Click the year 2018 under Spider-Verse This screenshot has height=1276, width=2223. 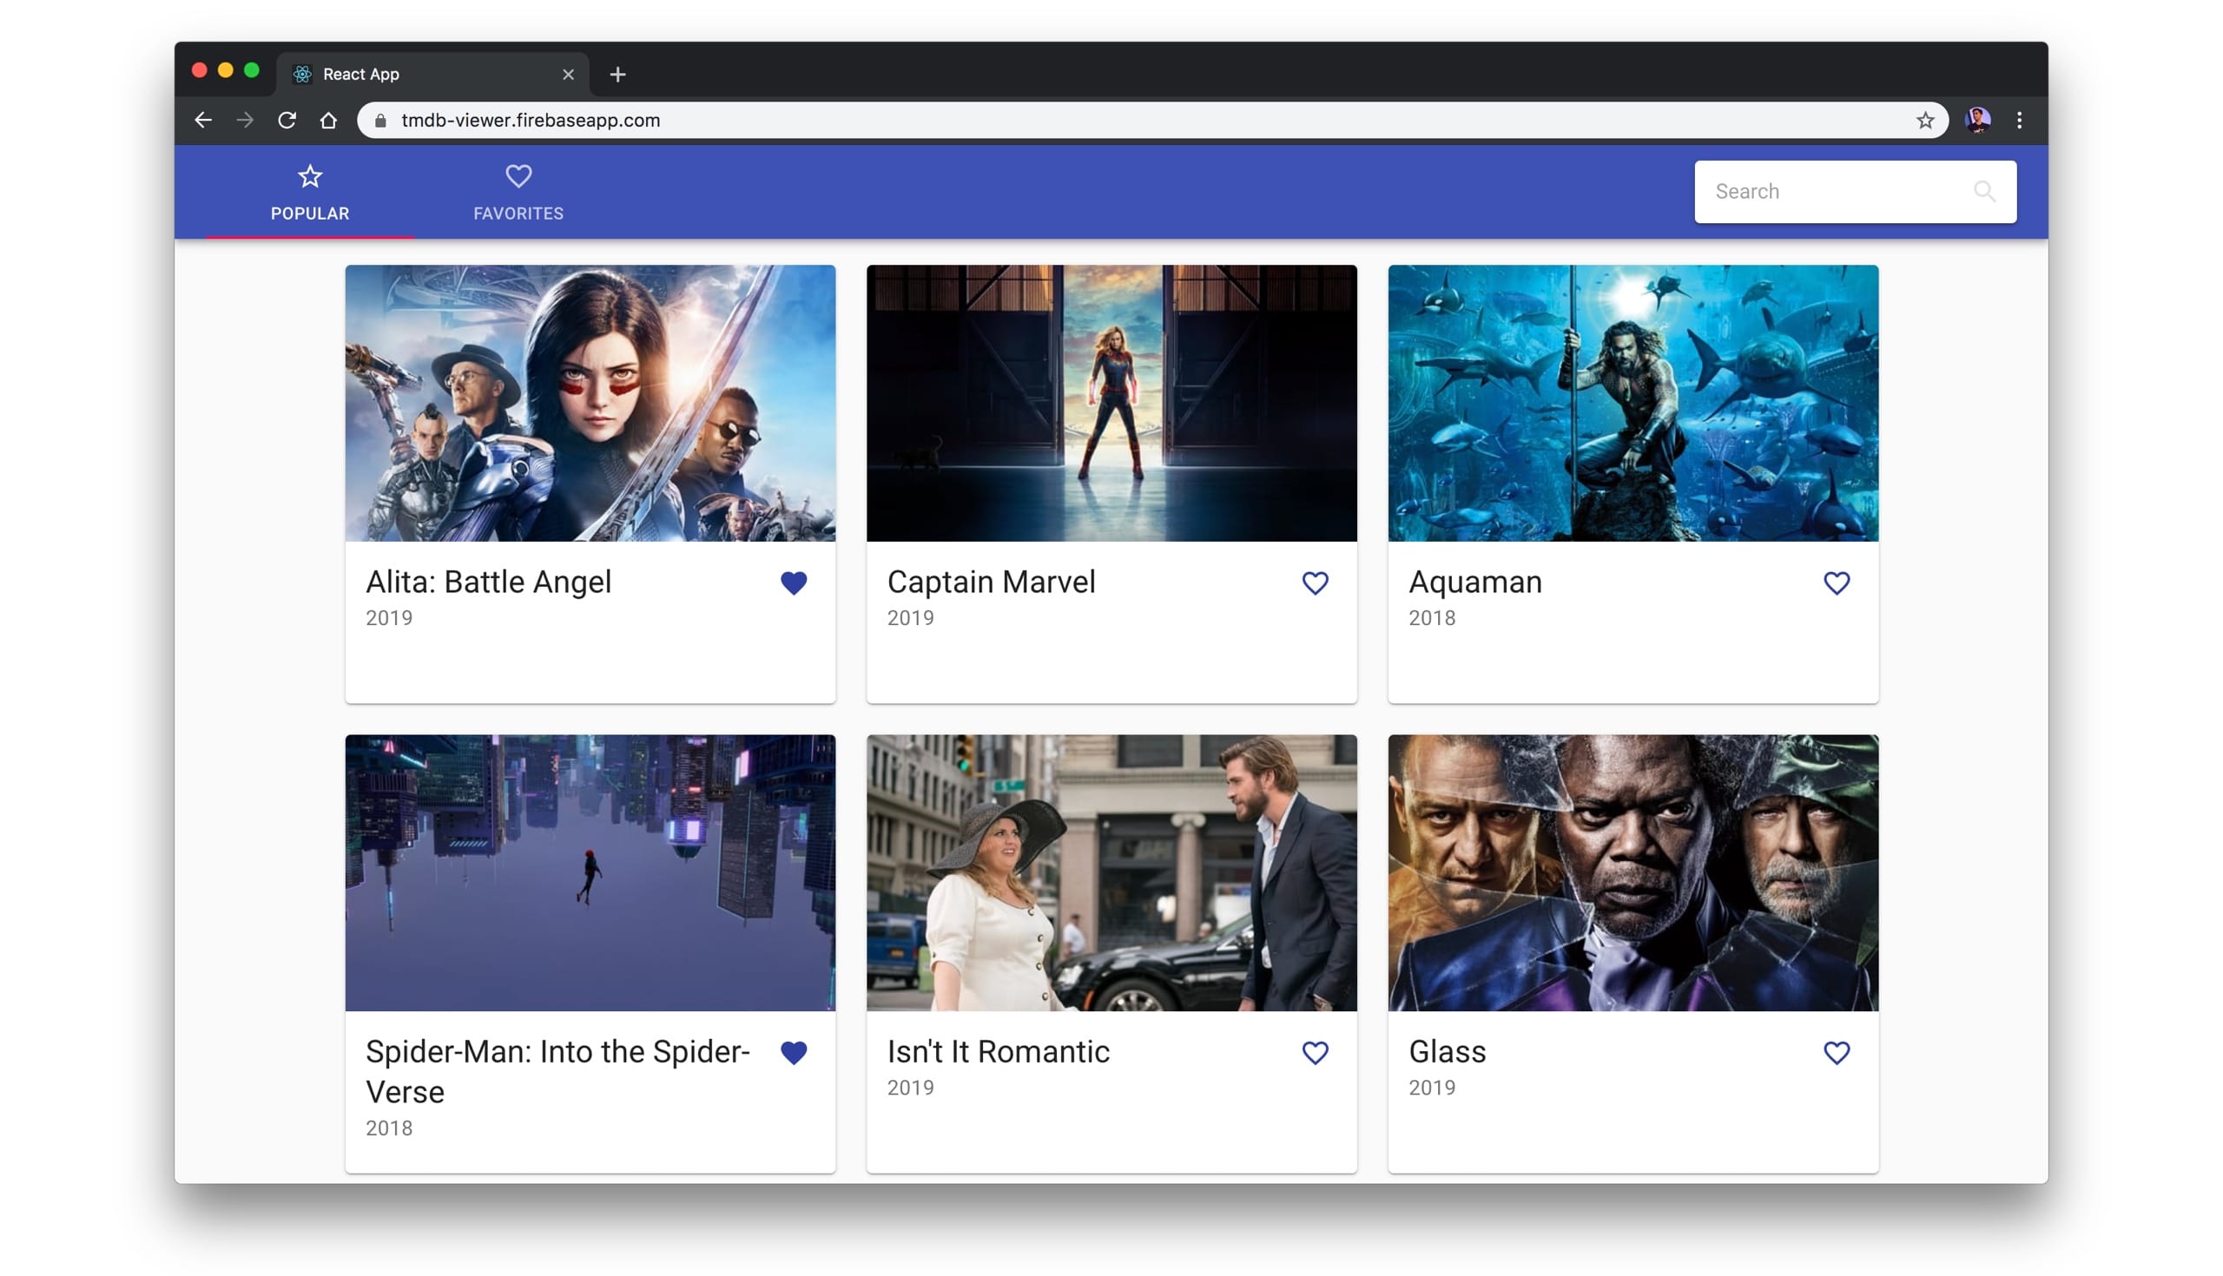tap(389, 1128)
